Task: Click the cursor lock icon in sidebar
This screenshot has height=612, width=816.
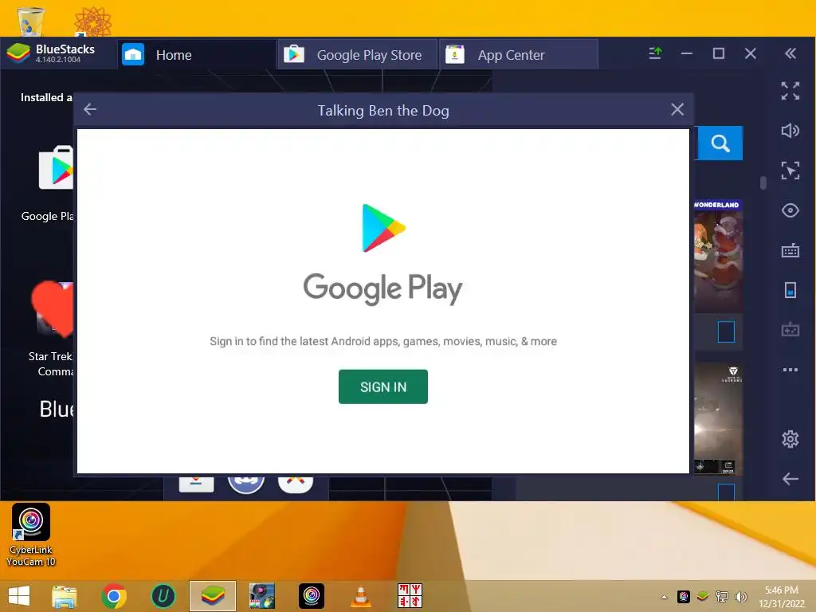Action: [x=790, y=171]
